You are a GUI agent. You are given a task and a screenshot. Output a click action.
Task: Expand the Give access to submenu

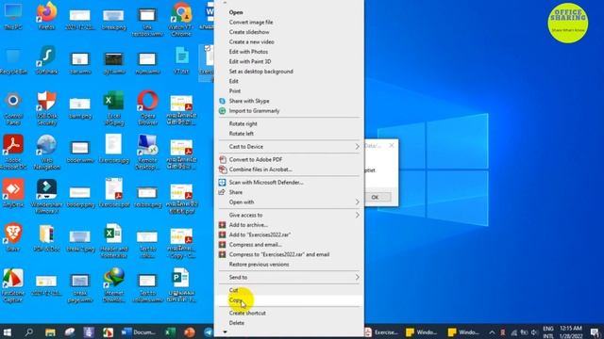coord(289,216)
